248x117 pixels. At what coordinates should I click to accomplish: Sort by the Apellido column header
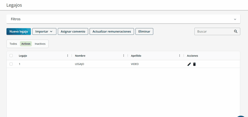[x=136, y=56]
